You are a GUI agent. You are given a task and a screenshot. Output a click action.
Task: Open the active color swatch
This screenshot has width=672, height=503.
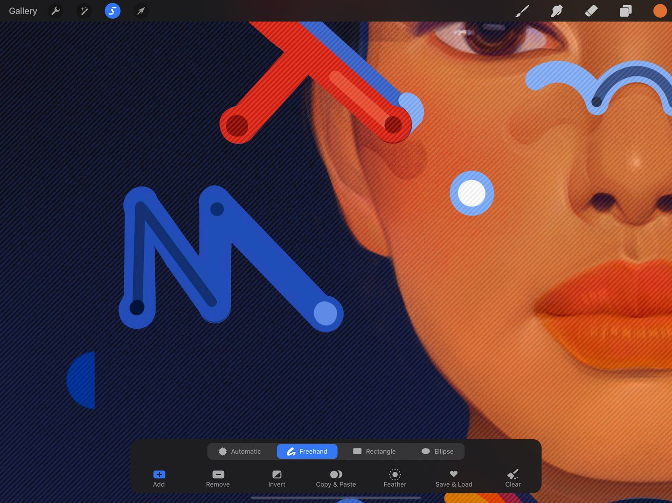point(659,10)
